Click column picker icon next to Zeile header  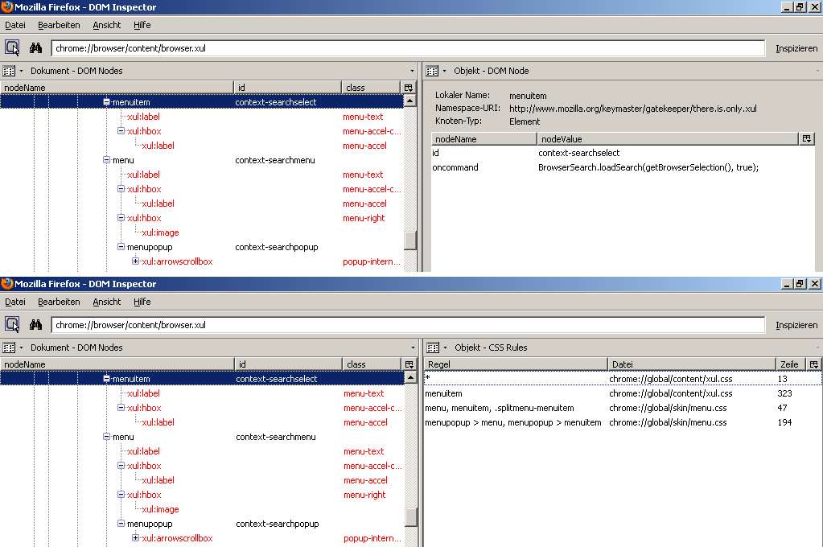pos(813,364)
